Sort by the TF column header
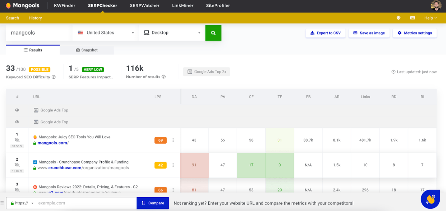446x211 pixels. [280, 97]
